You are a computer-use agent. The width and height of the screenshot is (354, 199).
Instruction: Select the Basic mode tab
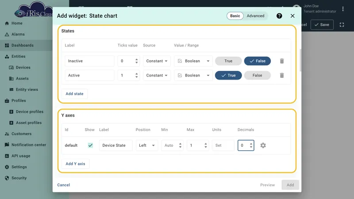235,16
